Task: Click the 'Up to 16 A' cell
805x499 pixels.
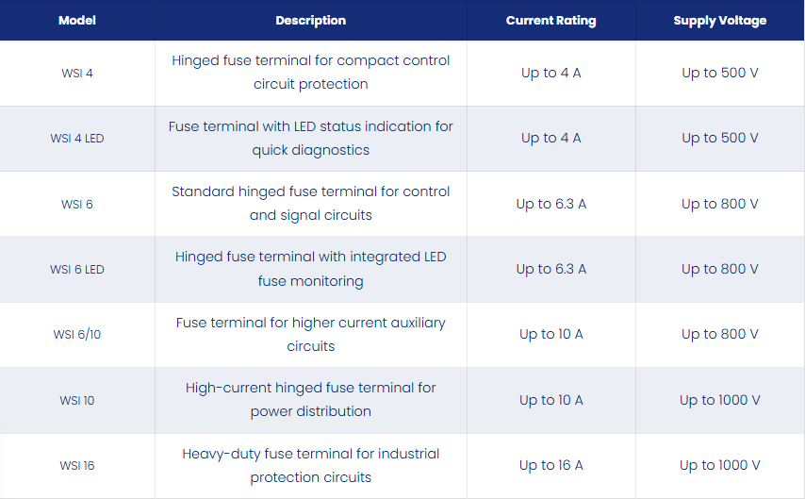Action: [550, 466]
